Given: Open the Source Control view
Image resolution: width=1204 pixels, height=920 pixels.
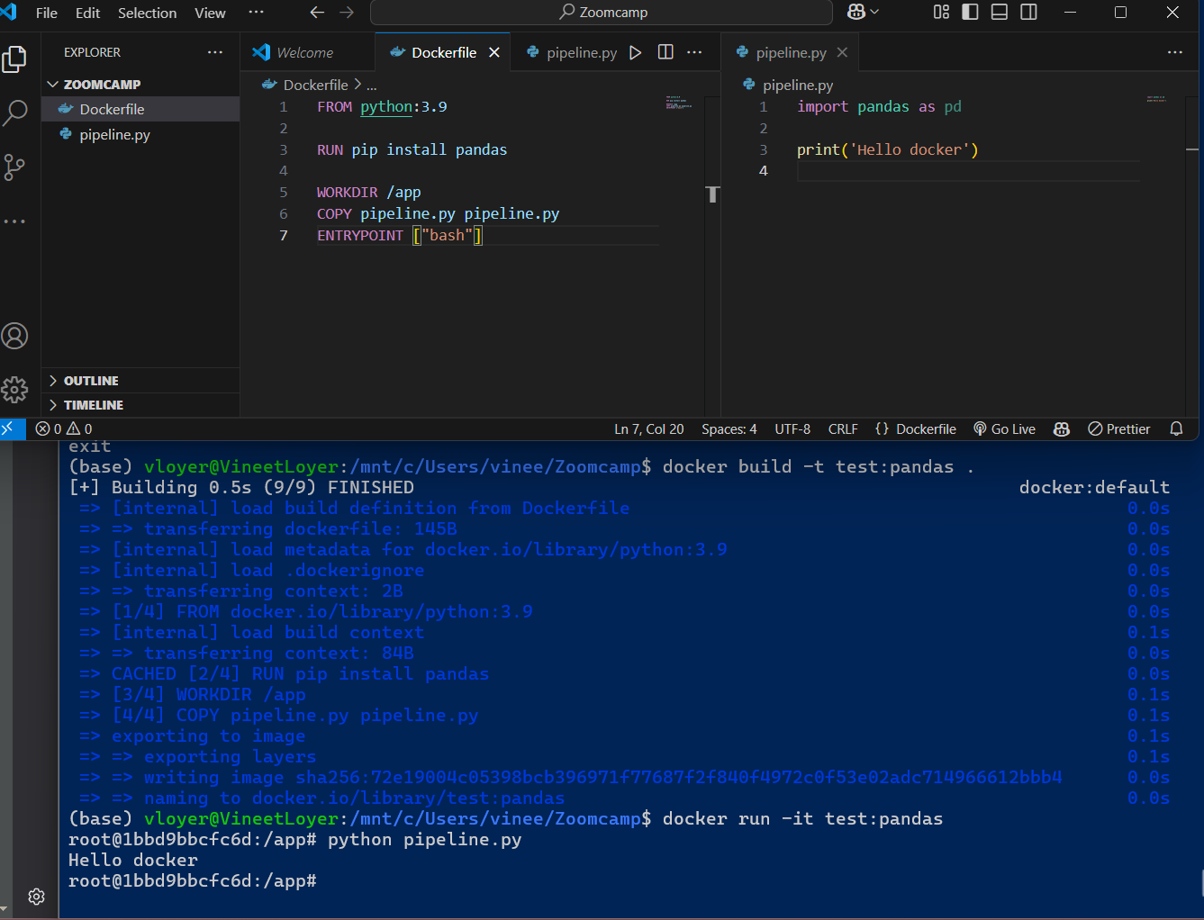Looking at the screenshot, I should coord(15,167).
